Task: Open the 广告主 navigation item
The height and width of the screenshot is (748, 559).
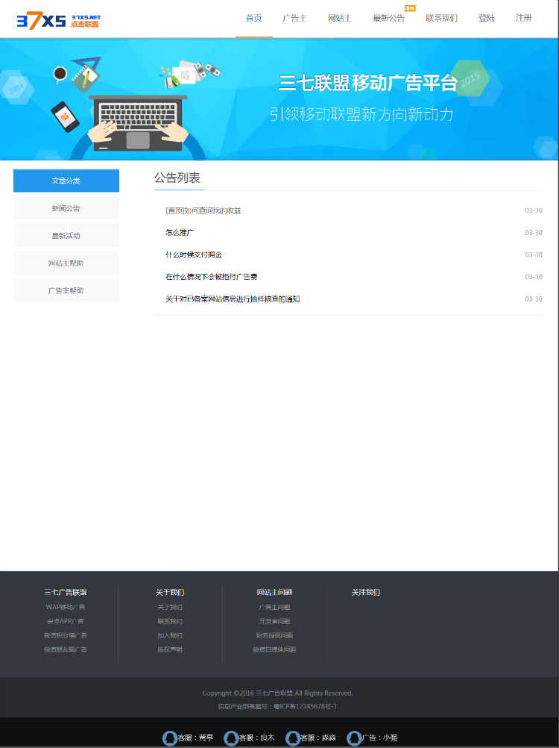Action: [x=294, y=18]
